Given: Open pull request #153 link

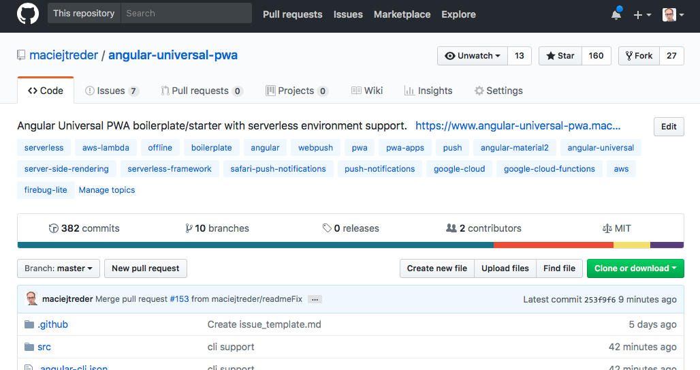Looking at the screenshot, I should (180, 299).
